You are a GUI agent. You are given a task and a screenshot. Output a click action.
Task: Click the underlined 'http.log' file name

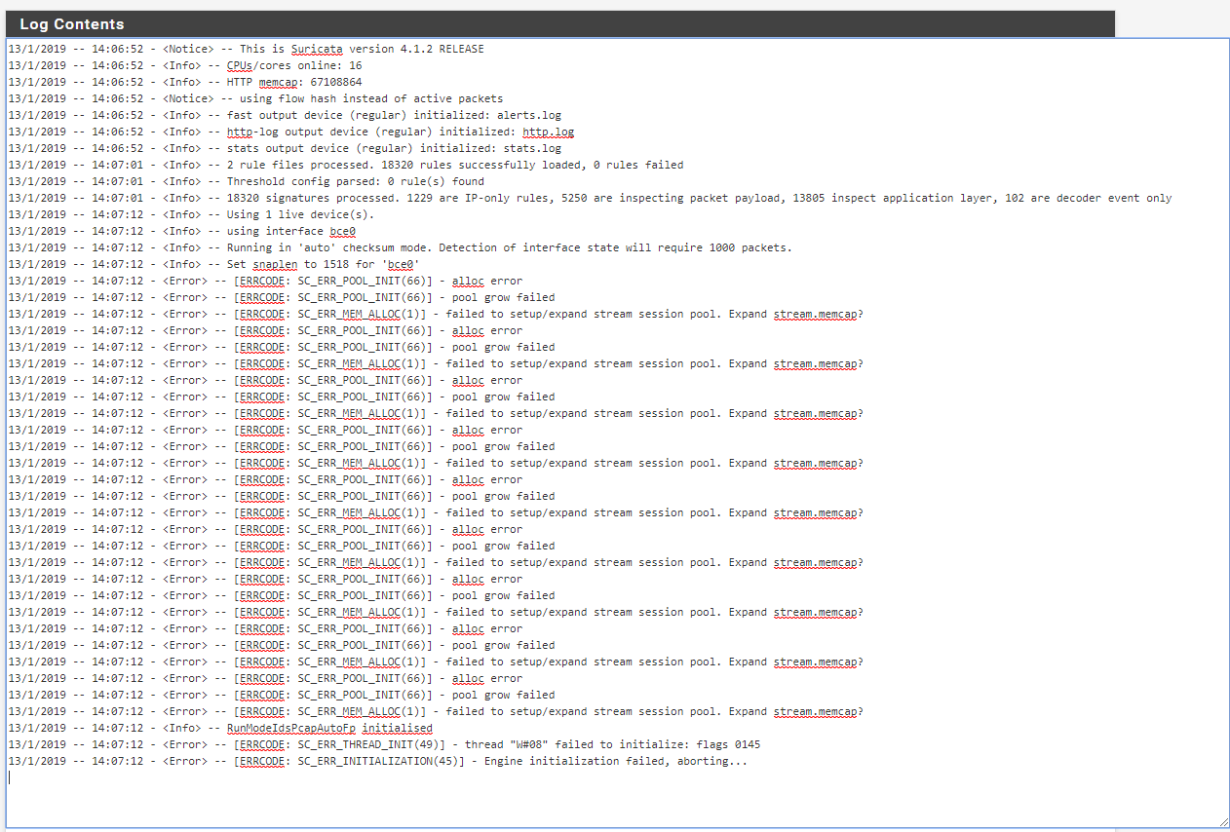548,132
